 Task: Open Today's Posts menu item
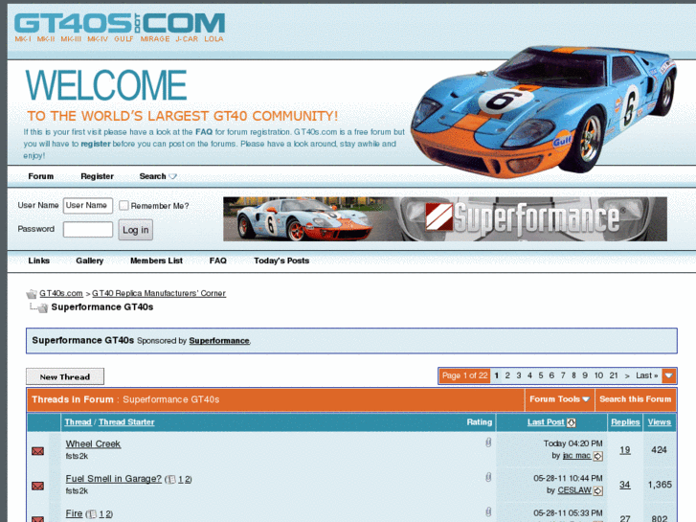[x=281, y=261]
